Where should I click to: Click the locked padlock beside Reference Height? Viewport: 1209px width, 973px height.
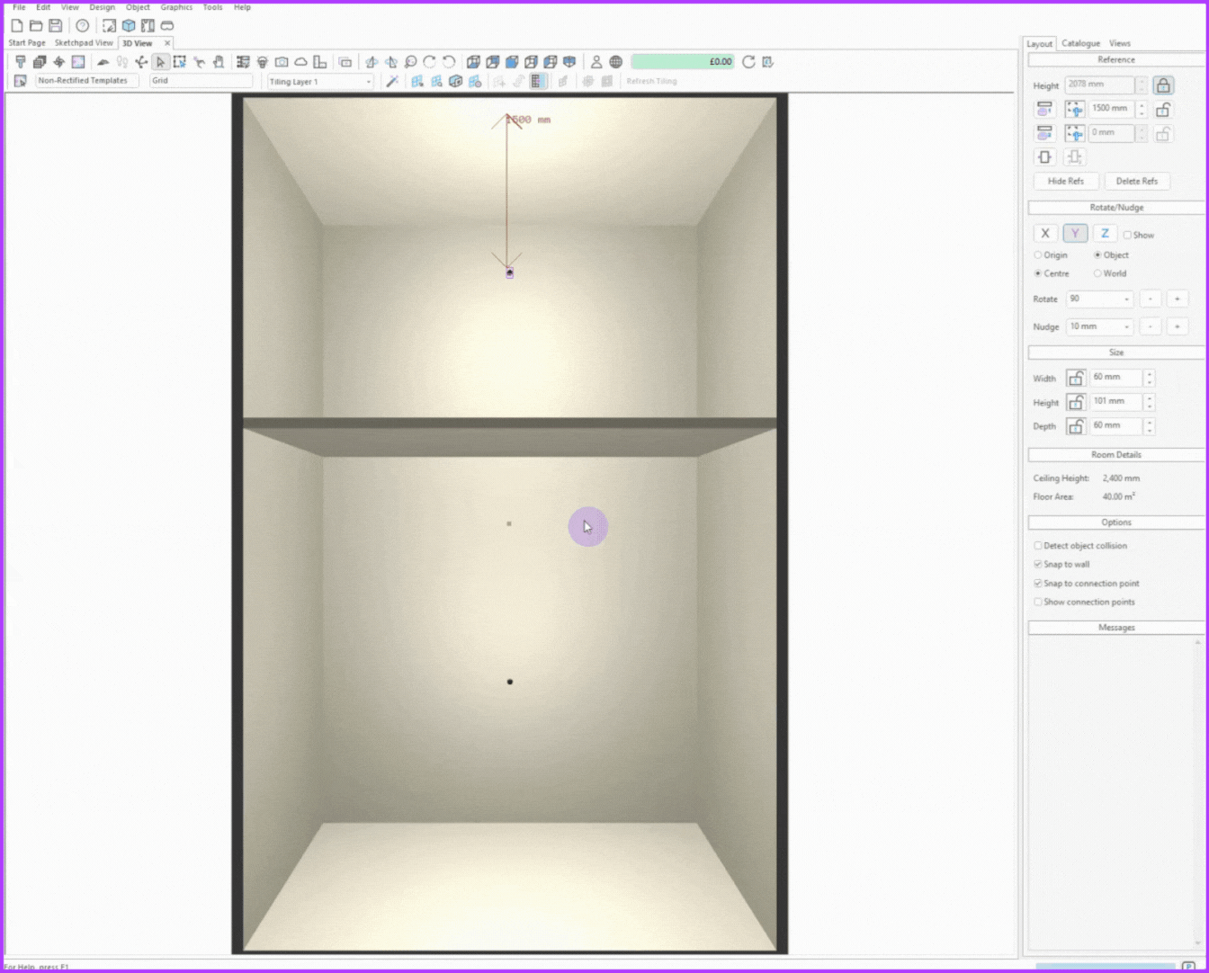click(1163, 85)
